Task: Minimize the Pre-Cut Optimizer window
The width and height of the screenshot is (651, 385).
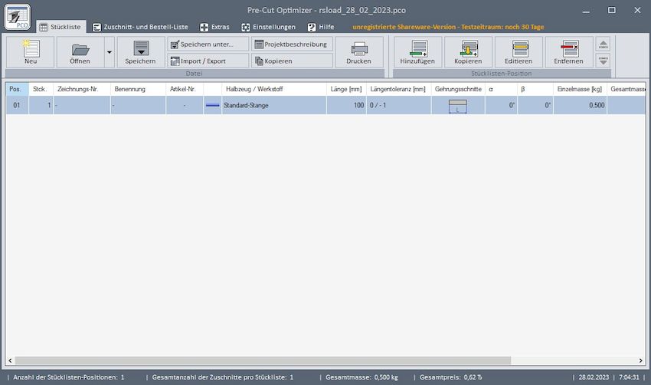Action: [x=586, y=11]
